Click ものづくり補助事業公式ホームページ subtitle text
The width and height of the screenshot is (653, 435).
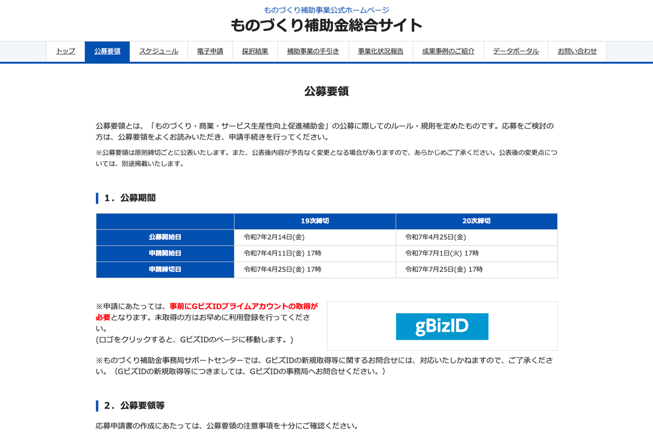pyautogui.click(x=326, y=10)
